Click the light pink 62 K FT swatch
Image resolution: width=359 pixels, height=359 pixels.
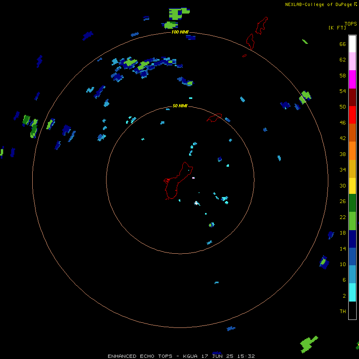pyautogui.click(x=352, y=61)
